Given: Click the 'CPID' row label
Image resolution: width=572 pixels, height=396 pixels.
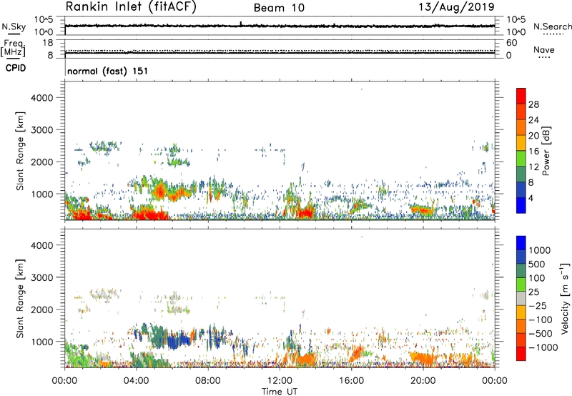Looking at the screenshot, I should 16,68.
